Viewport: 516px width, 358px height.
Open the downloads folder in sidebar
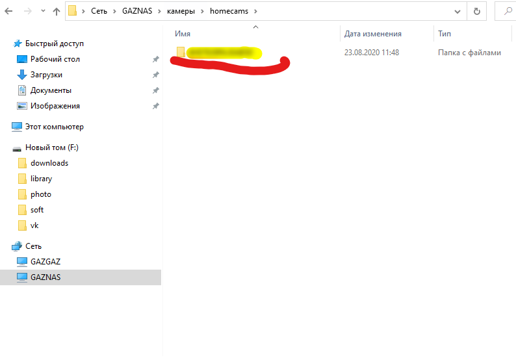point(49,163)
